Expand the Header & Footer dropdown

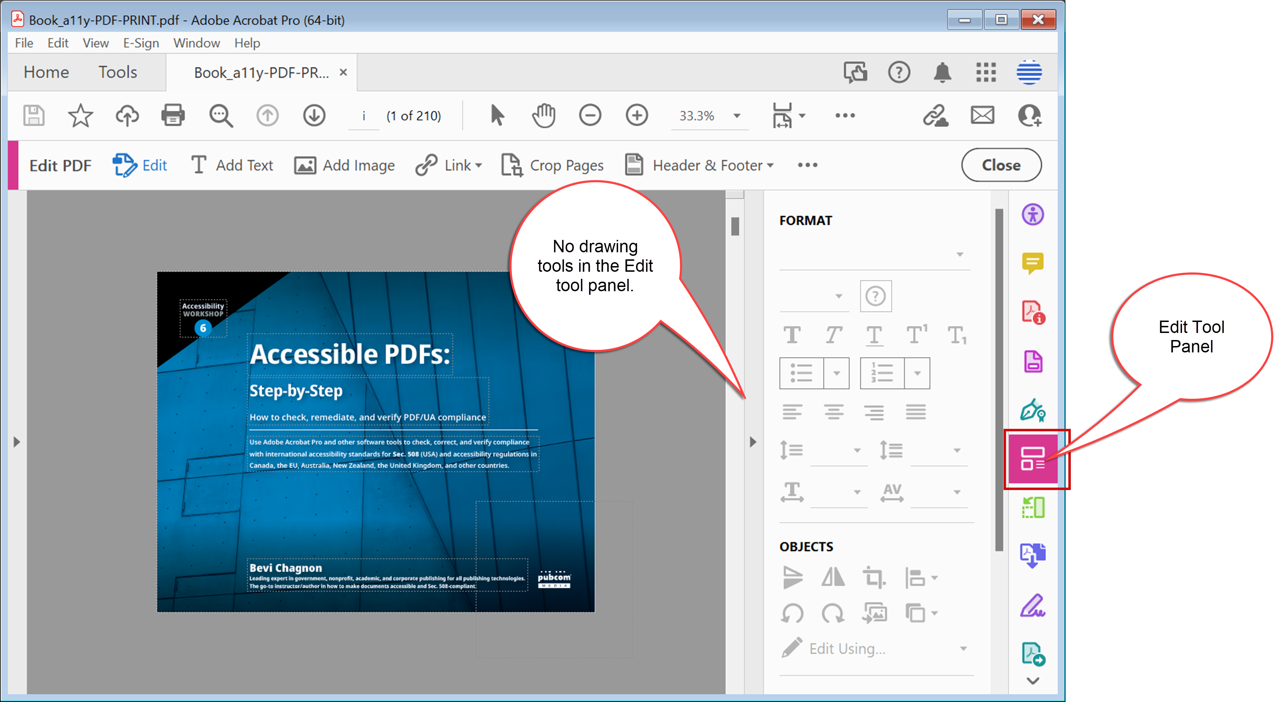(x=770, y=166)
